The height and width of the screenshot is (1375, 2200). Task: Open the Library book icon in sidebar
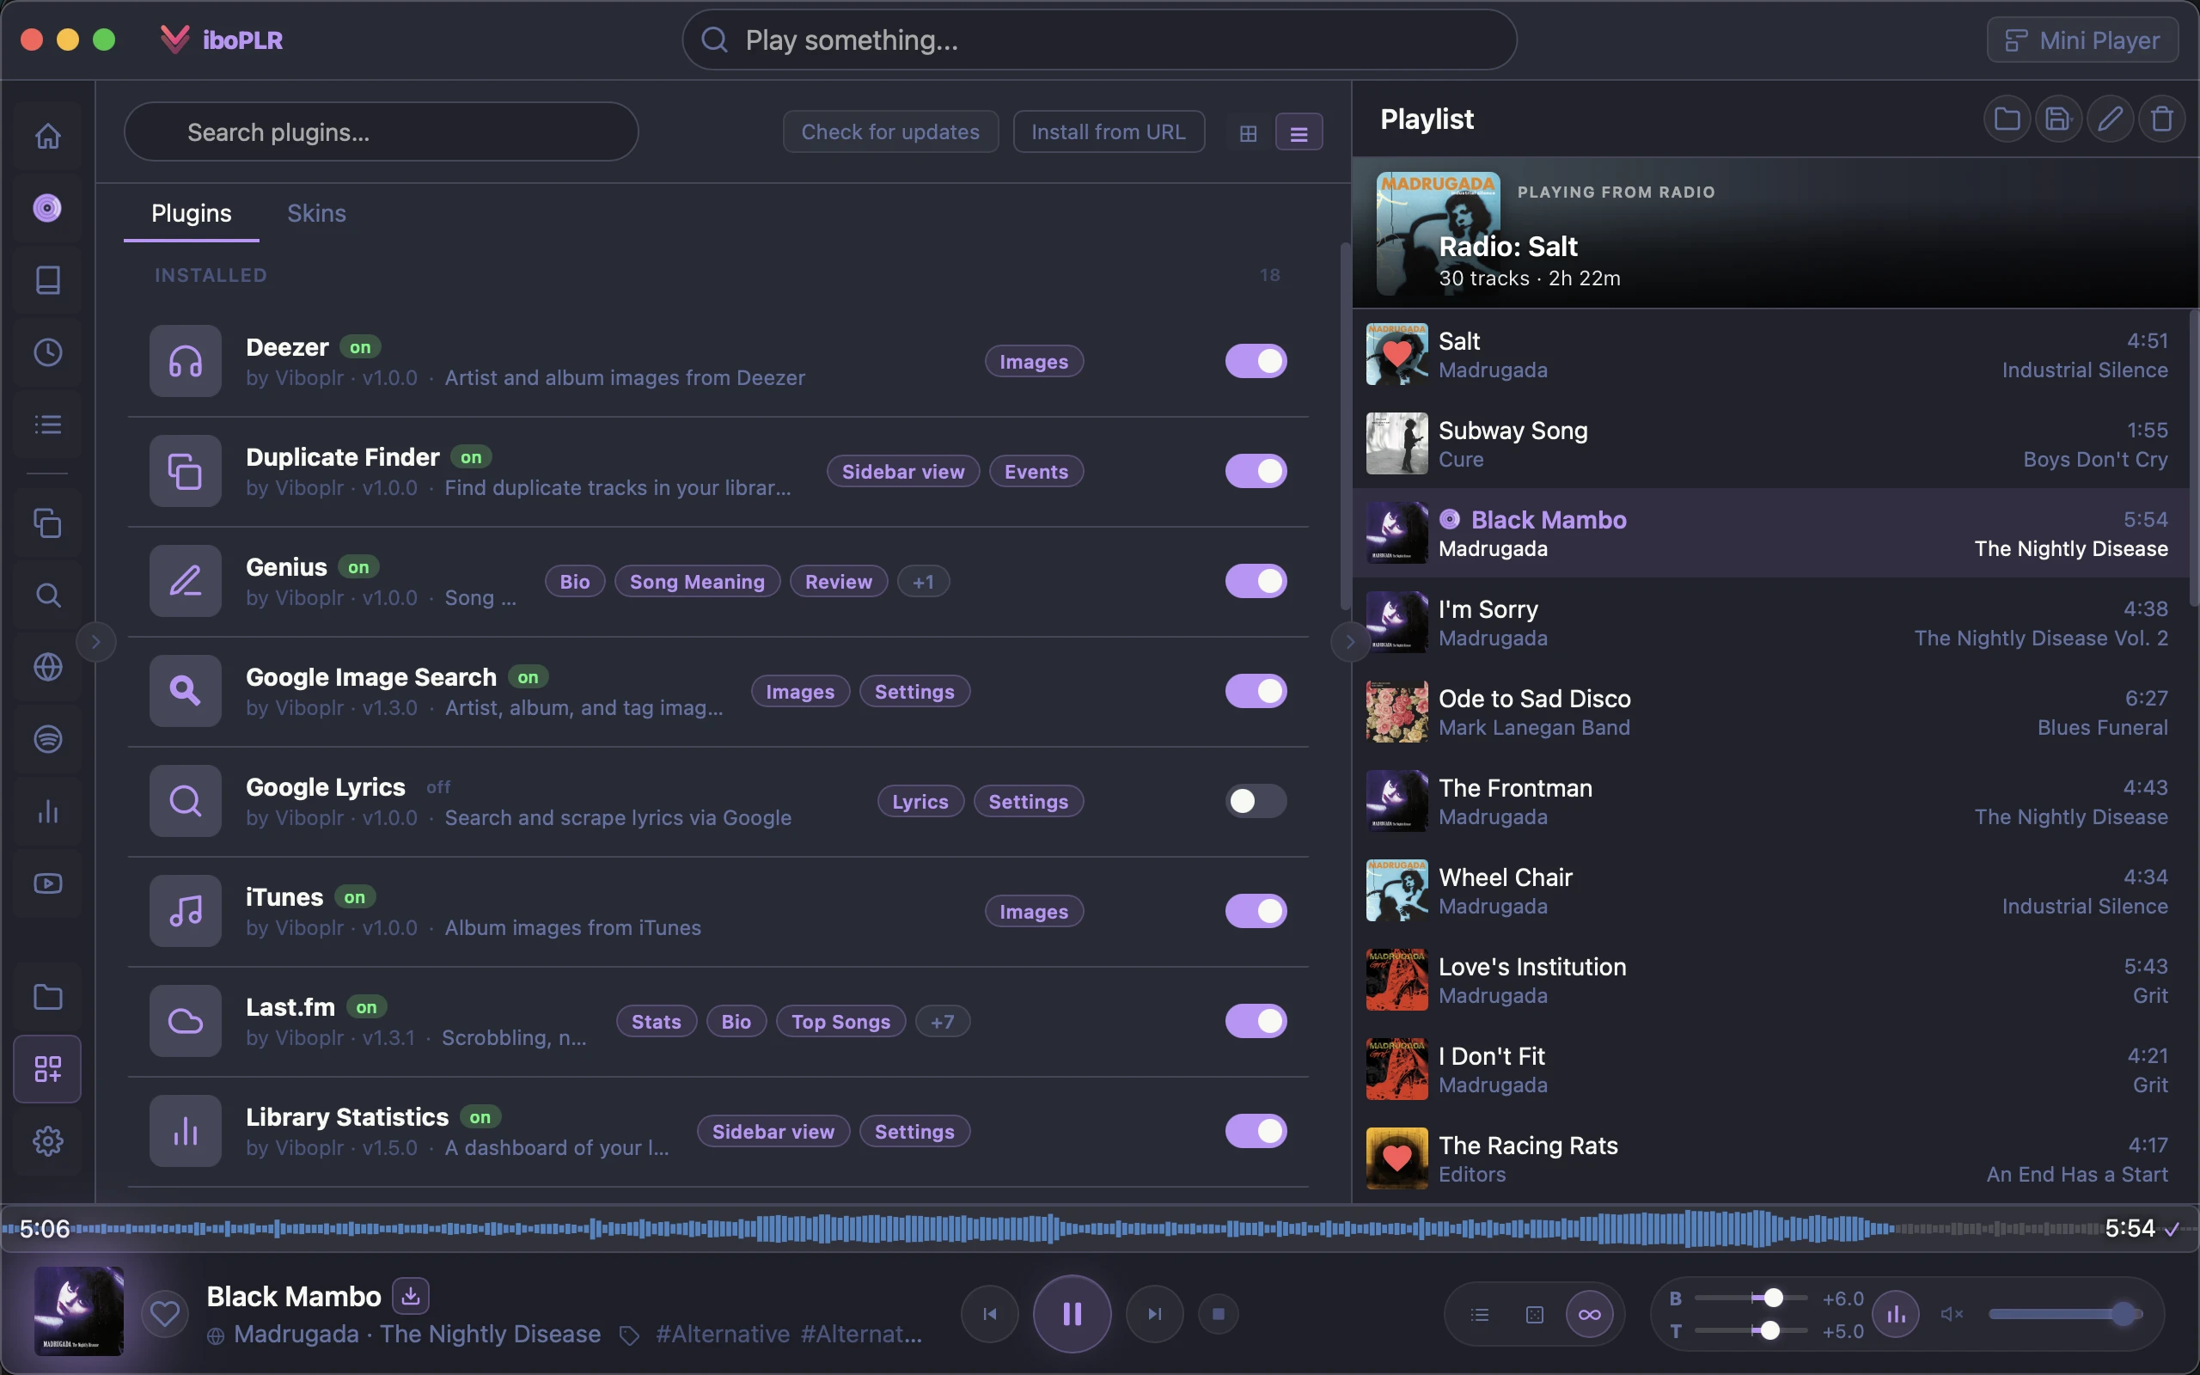click(x=47, y=280)
